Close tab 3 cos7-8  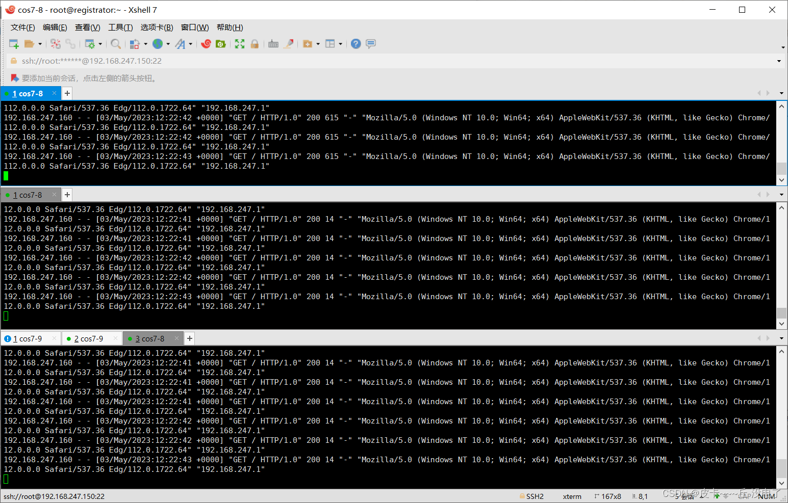[x=176, y=338]
